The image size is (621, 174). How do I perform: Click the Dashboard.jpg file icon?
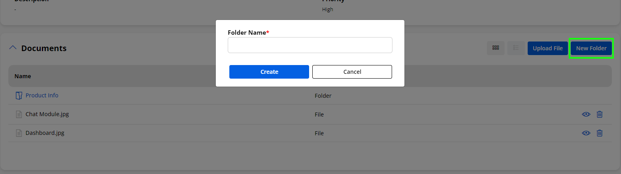[x=18, y=133]
